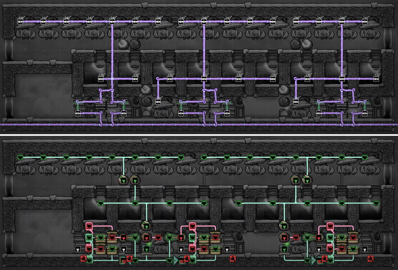The width and height of the screenshot is (398, 270).
Task: Click the 240 power plug on right side of lower room
Action: pos(296,102)
